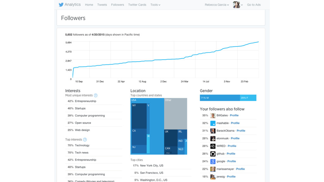
Task: Click the follower growth line chart
Action: coord(165,59)
